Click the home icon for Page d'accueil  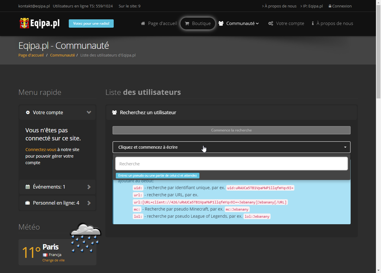point(143,23)
